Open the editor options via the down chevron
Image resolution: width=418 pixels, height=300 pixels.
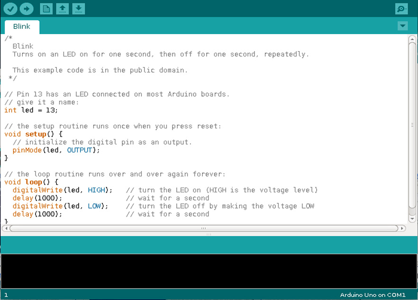[x=402, y=26]
